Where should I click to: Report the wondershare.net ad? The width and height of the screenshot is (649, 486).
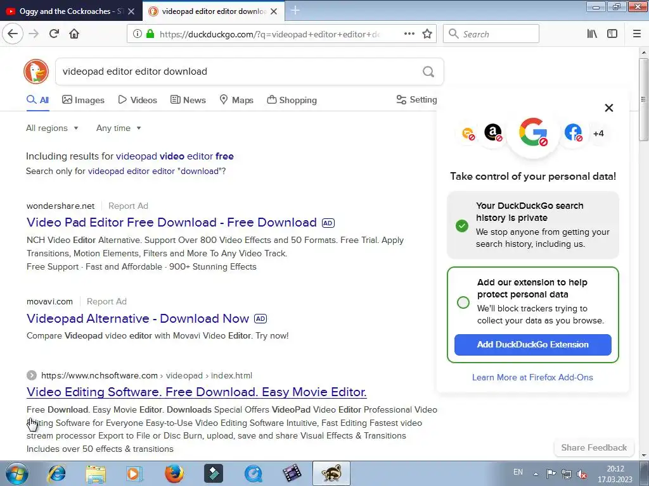point(128,206)
